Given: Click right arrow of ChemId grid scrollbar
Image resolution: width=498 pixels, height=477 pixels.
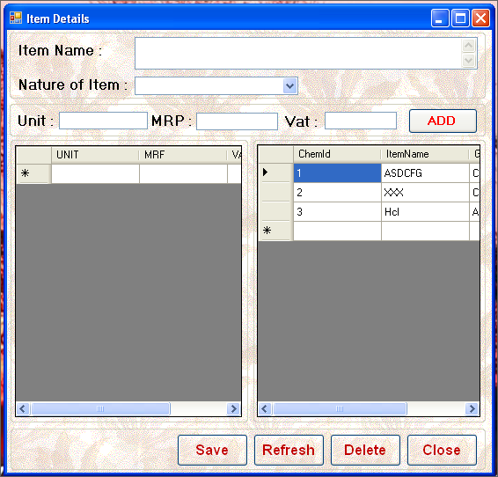Looking at the screenshot, I should (472, 408).
